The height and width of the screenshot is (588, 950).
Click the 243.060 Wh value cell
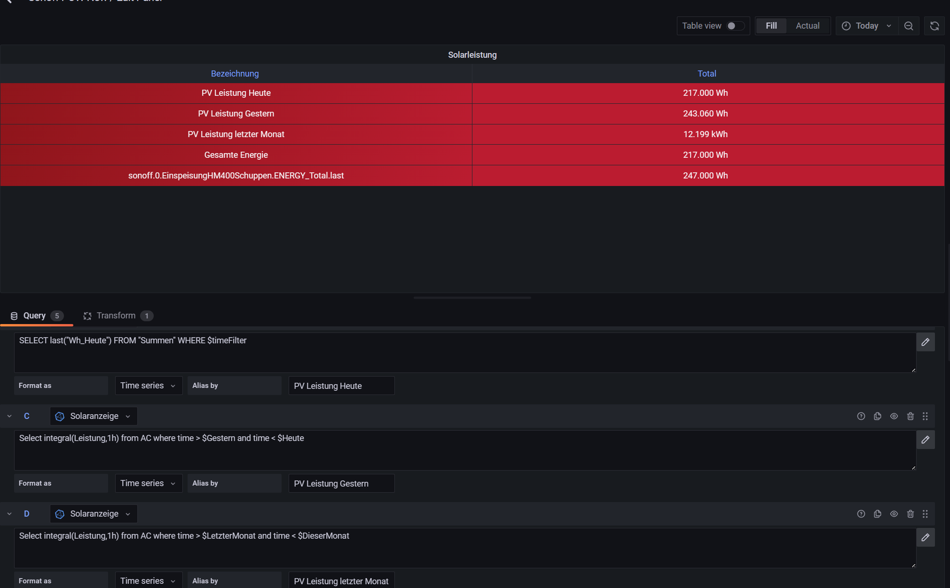pos(708,114)
